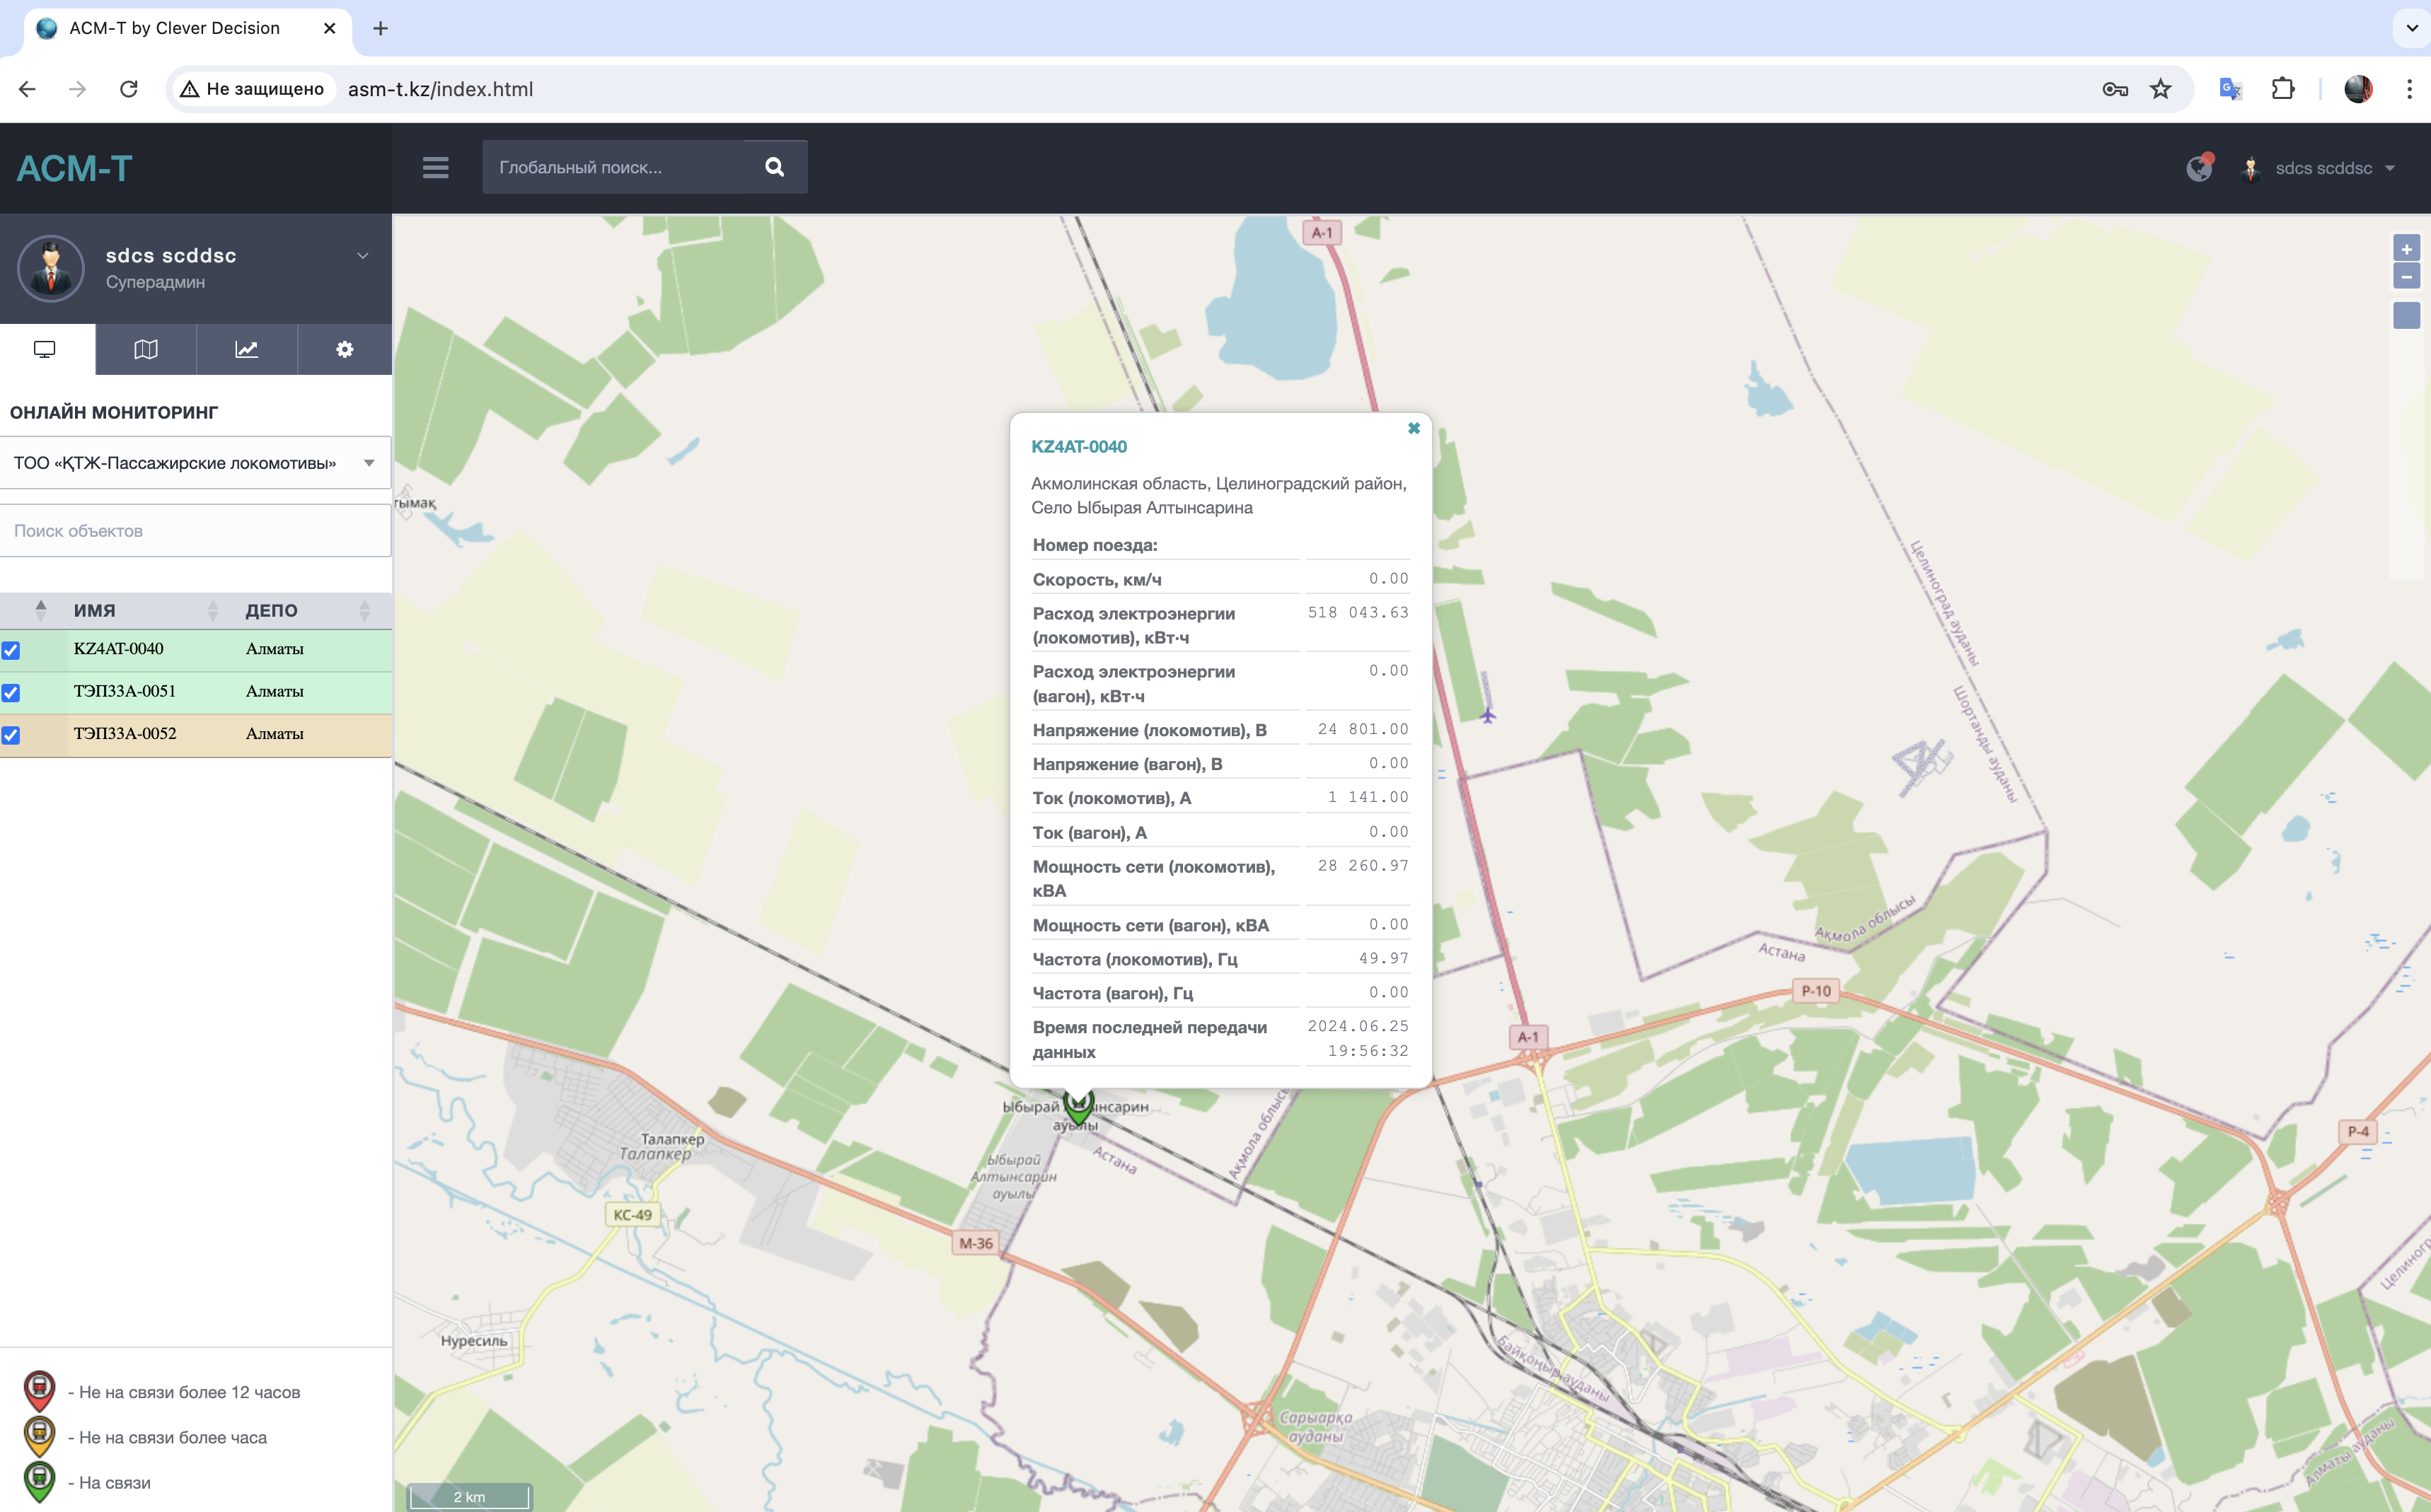The height and width of the screenshot is (1512, 2431).
Task: Uncheck the KZ4AT-0040 checkbox
Action: pos(11,650)
